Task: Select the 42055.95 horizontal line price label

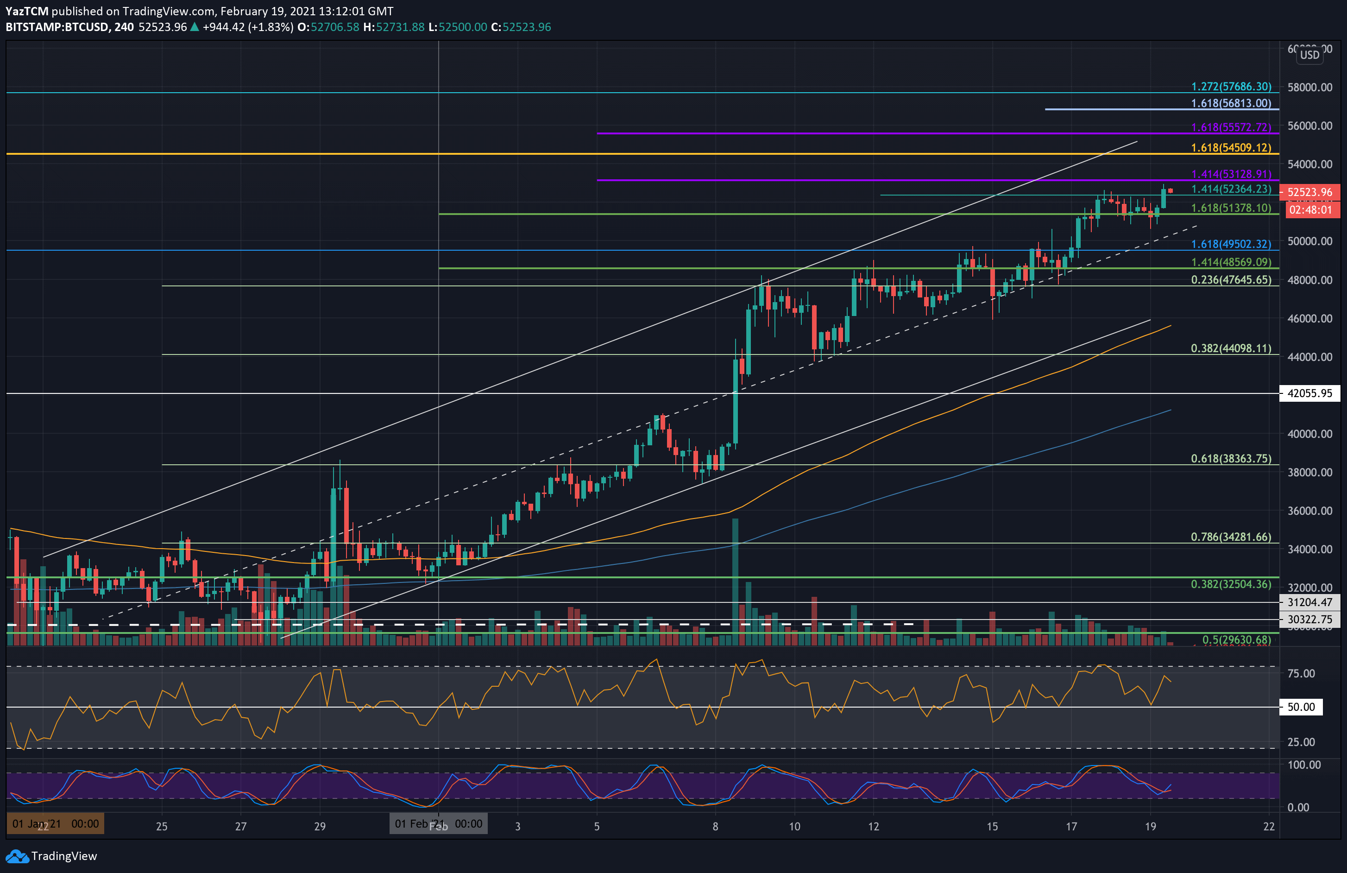Action: point(1309,393)
